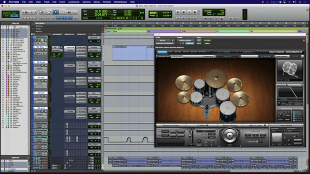The height and width of the screenshot is (174, 310).
Task: Toggle the plug-in Safe button
Action: [x=199, y=43]
